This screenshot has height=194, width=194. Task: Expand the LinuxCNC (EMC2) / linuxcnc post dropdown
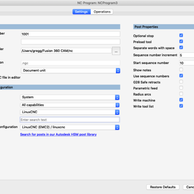pyautogui.click(x=70, y=127)
